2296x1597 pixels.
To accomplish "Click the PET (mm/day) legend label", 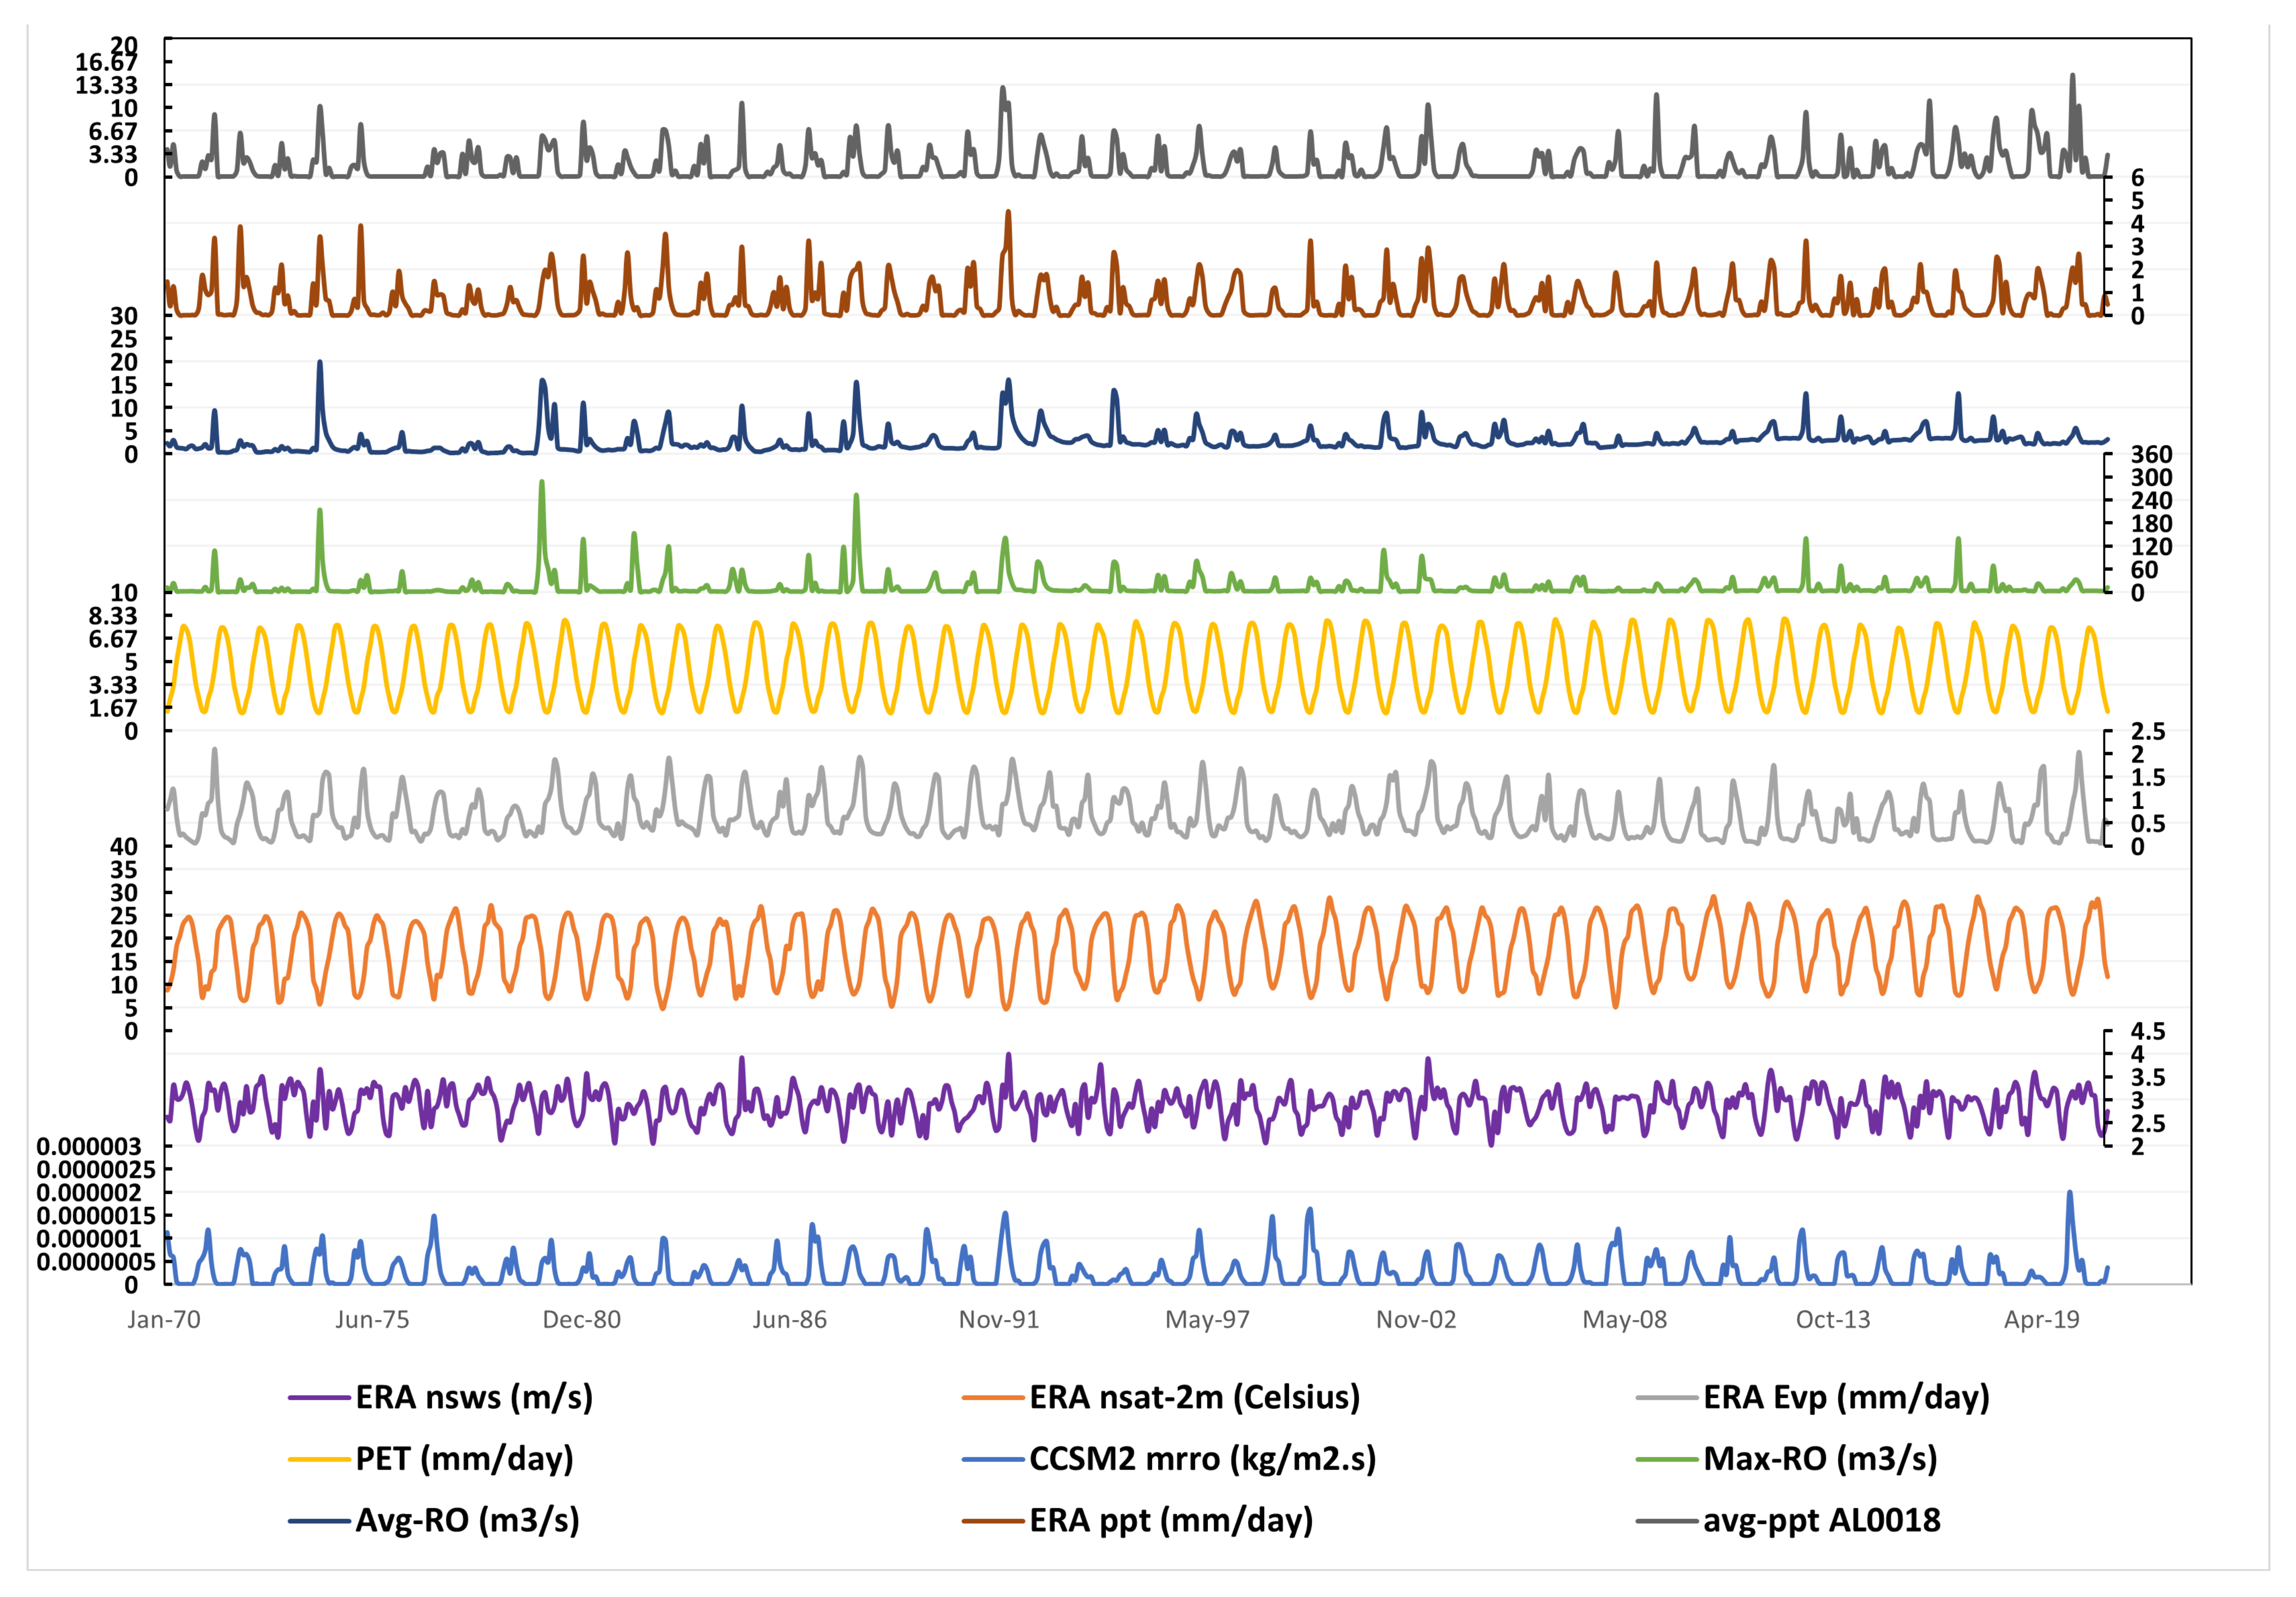I will (x=464, y=1458).
